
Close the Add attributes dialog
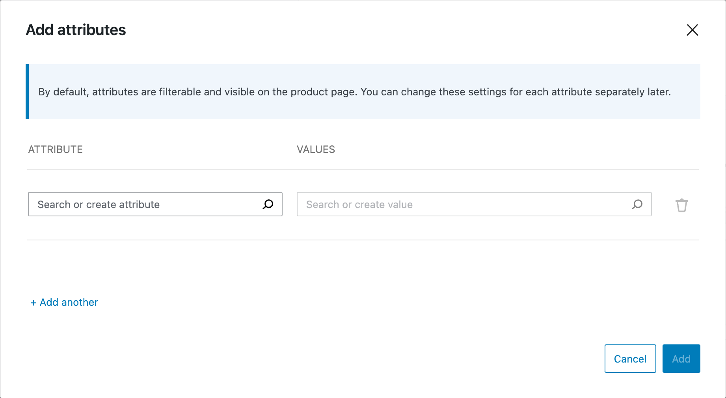click(x=692, y=30)
